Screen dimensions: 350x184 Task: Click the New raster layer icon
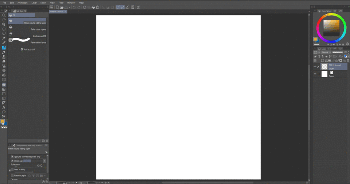tap(322, 61)
